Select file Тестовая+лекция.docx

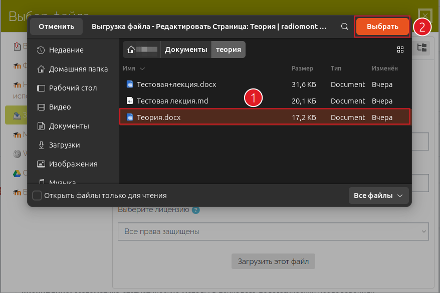[176, 84]
